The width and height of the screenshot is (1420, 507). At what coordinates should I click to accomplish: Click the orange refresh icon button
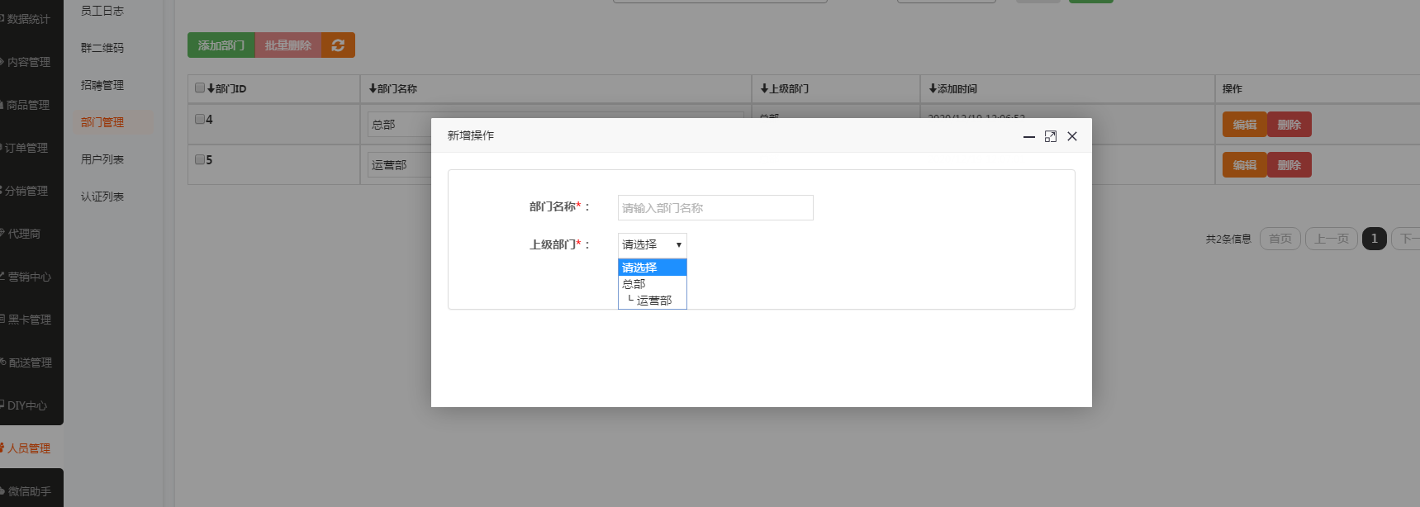(338, 45)
